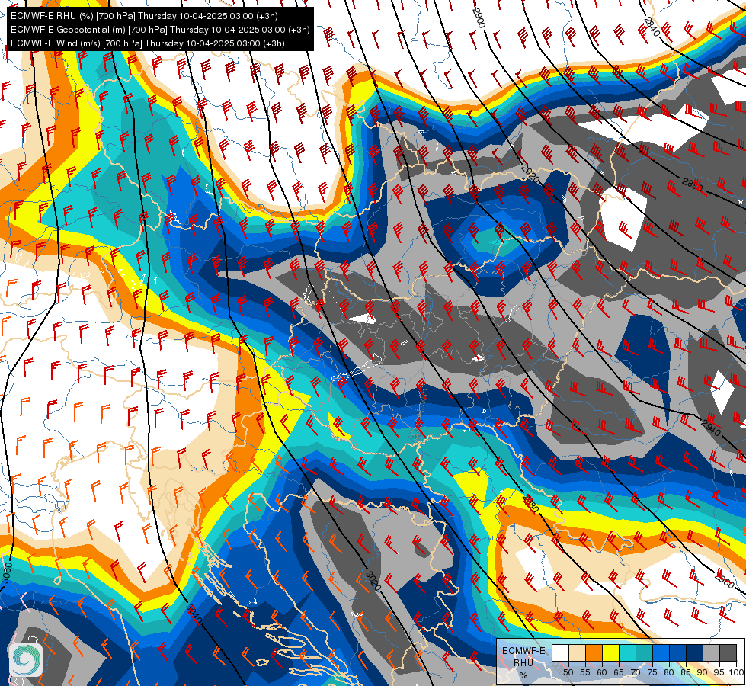Image resolution: width=746 pixels, height=686 pixels.
Task: Click the 3040 geopotential contour label
Action: coord(194,614)
